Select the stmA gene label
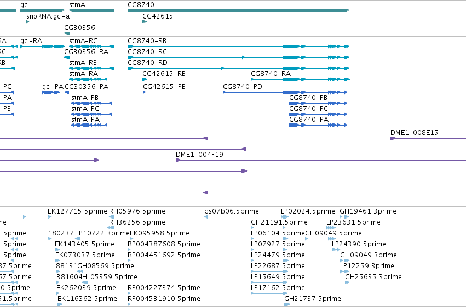This screenshot has width=466, height=307. click(77, 5)
